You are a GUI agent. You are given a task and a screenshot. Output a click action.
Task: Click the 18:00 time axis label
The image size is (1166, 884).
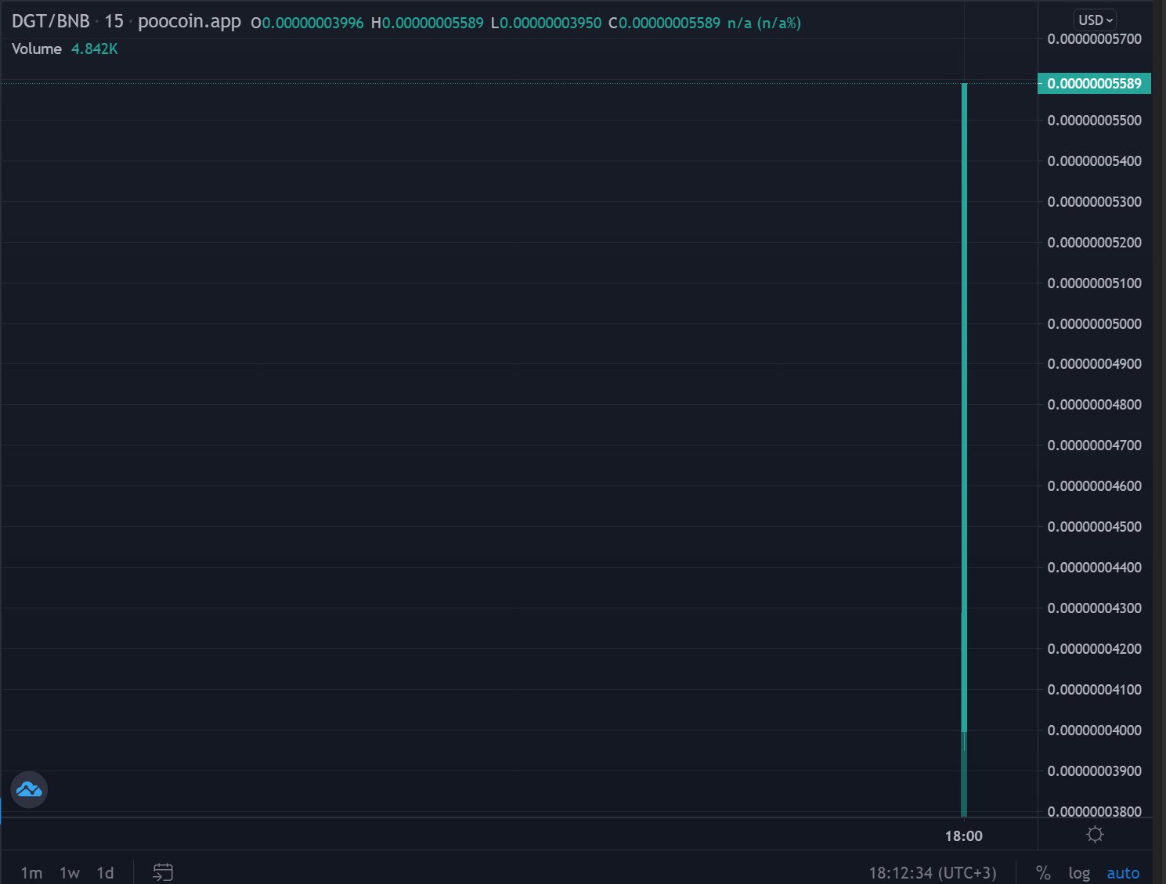point(963,835)
